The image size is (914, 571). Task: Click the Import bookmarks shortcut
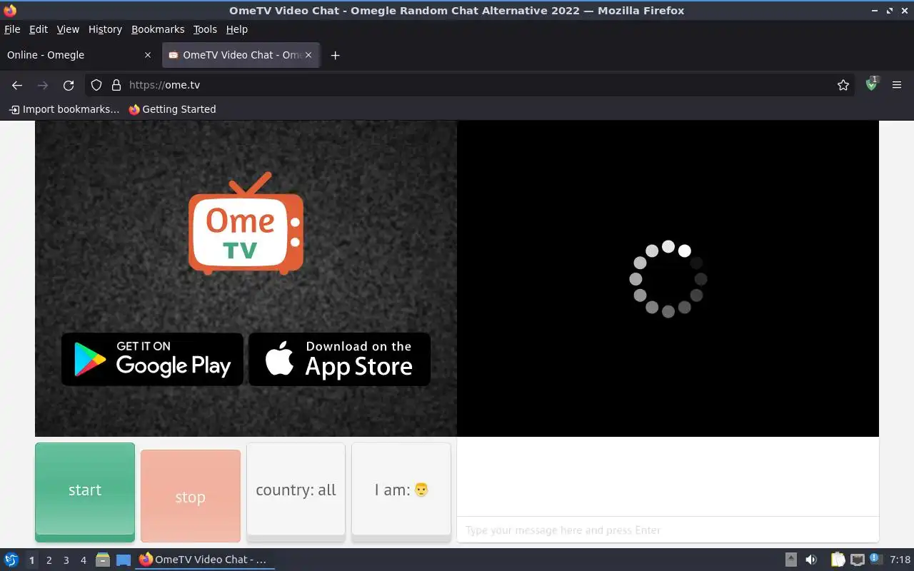coord(64,109)
